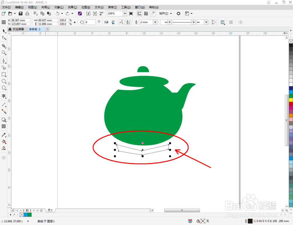This screenshot has width=293, height=225.
Task: Expand the Open file dropdown arrow
Action: [15, 13]
